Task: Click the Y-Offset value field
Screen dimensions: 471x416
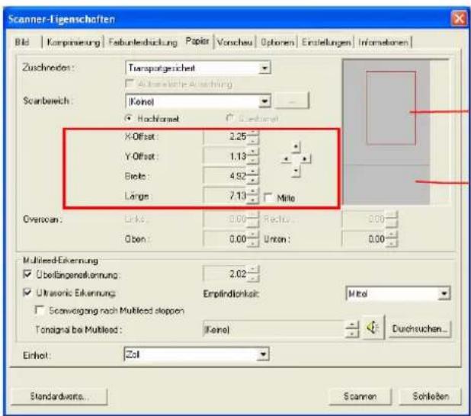Action: 226,156
